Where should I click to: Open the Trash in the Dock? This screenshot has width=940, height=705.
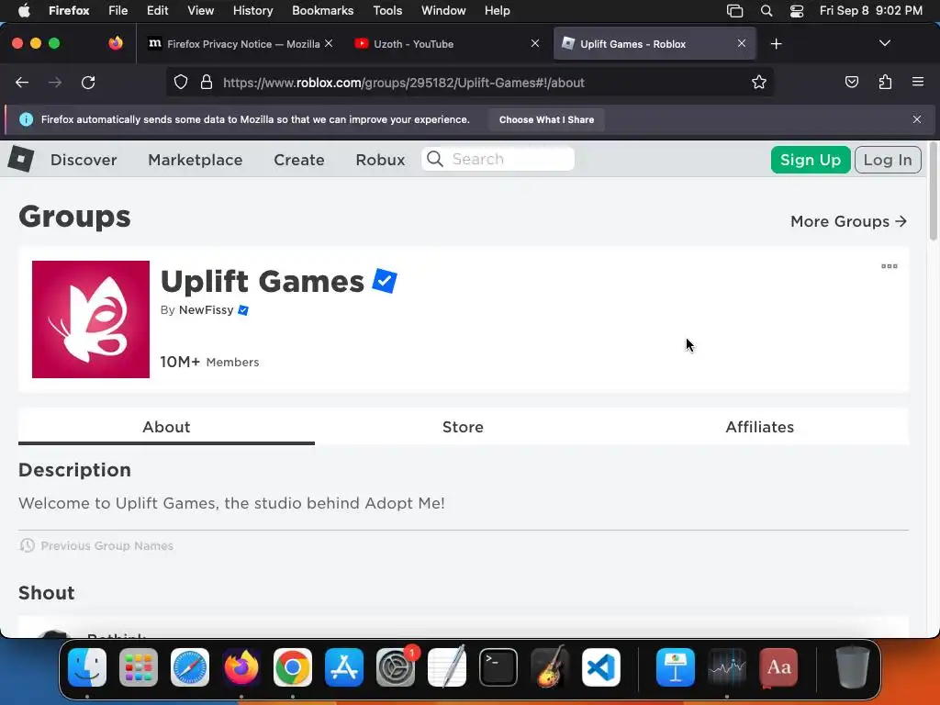[x=852, y=667]
